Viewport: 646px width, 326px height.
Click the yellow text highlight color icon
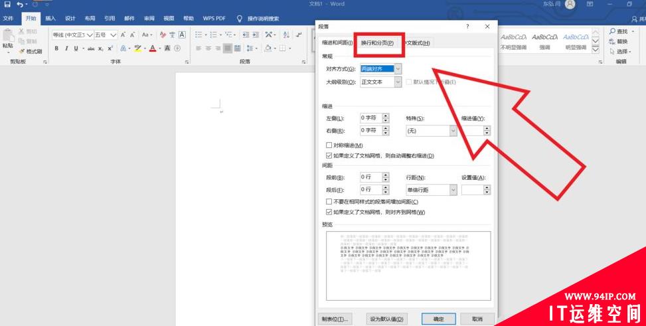coord(137,48)
